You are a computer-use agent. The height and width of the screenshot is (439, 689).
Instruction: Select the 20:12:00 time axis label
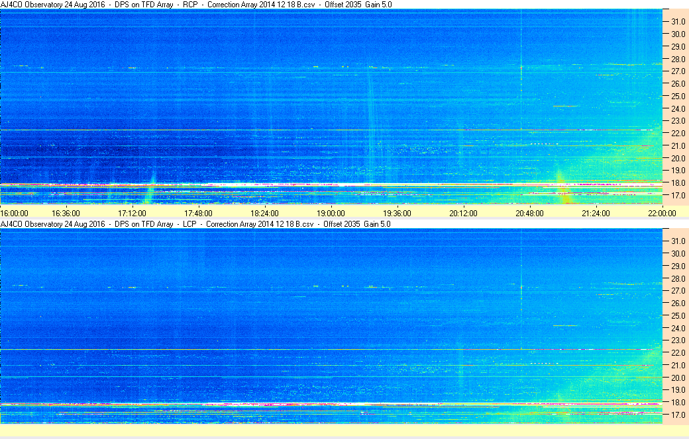tap(463, 213)
